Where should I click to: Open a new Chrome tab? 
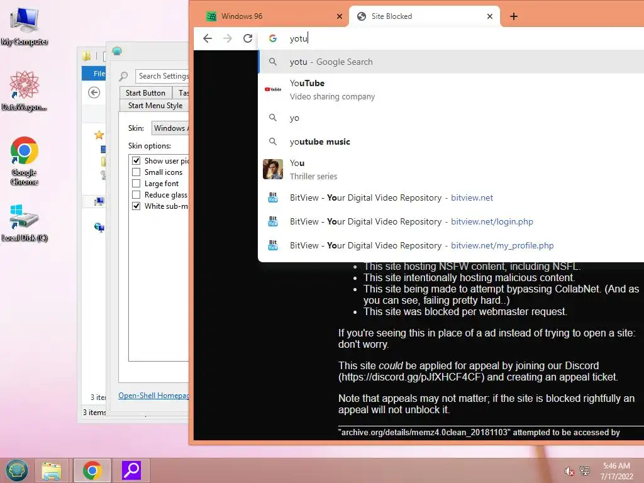click(x=513, y=16)
